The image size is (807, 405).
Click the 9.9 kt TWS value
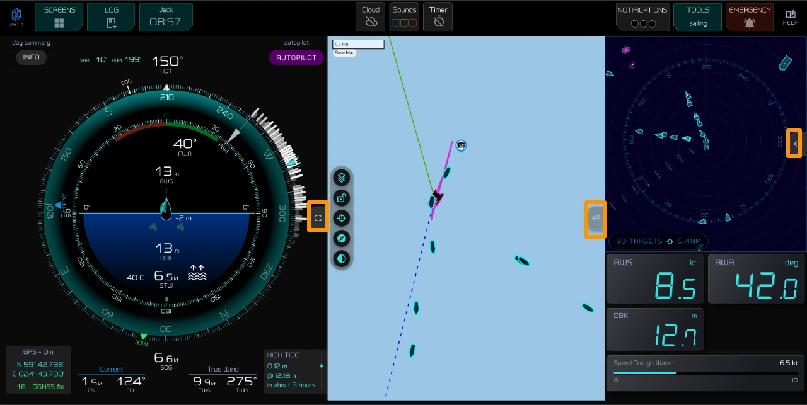click(205, 382)
